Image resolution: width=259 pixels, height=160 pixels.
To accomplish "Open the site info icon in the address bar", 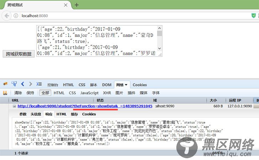I will pyautogui.click(x=16, y=16).
